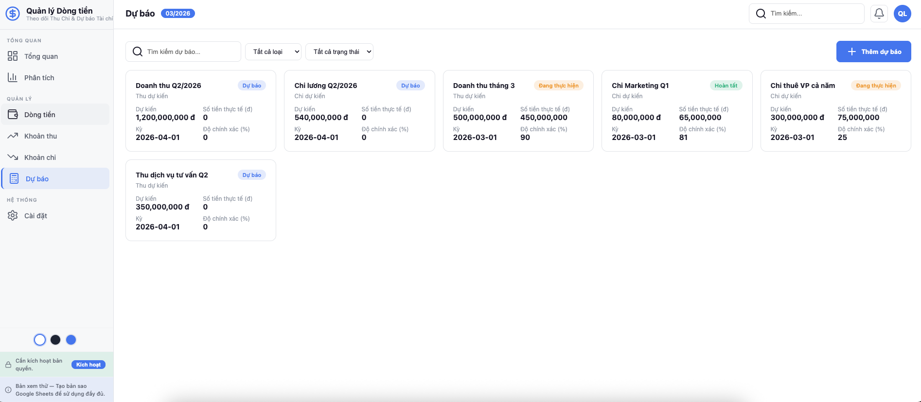Click the Tổng quan dashboard grid icon
This screenshot has height=402, width=921.
point(13,56)
